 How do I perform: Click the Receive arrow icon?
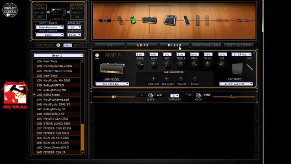(69, 12)
